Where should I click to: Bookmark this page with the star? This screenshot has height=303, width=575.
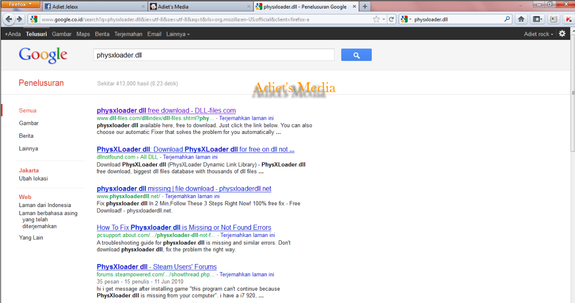tap(376, 19)
